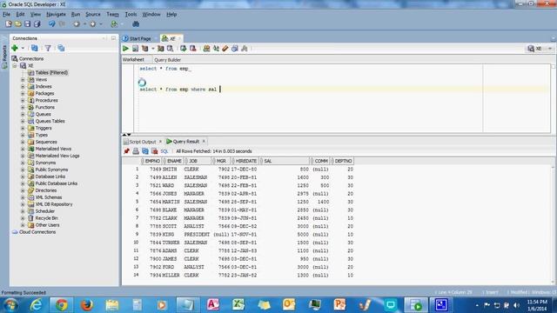Close the Query Result tab
557x313 pixels.
[204, 142]
